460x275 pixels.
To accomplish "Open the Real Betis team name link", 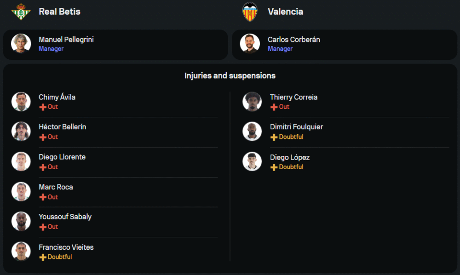I will [x=59, y=11].
